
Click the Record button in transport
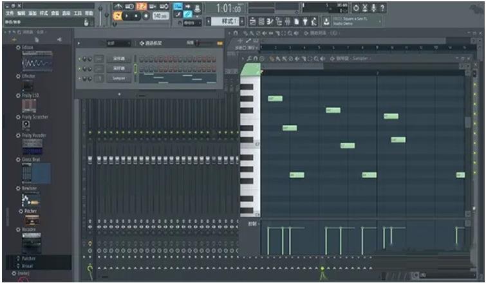click(x=145, y=16)
